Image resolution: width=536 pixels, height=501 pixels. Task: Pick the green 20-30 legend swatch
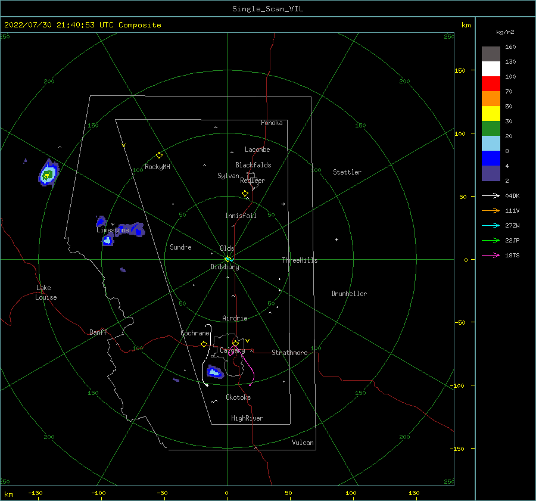click(491, 129)
